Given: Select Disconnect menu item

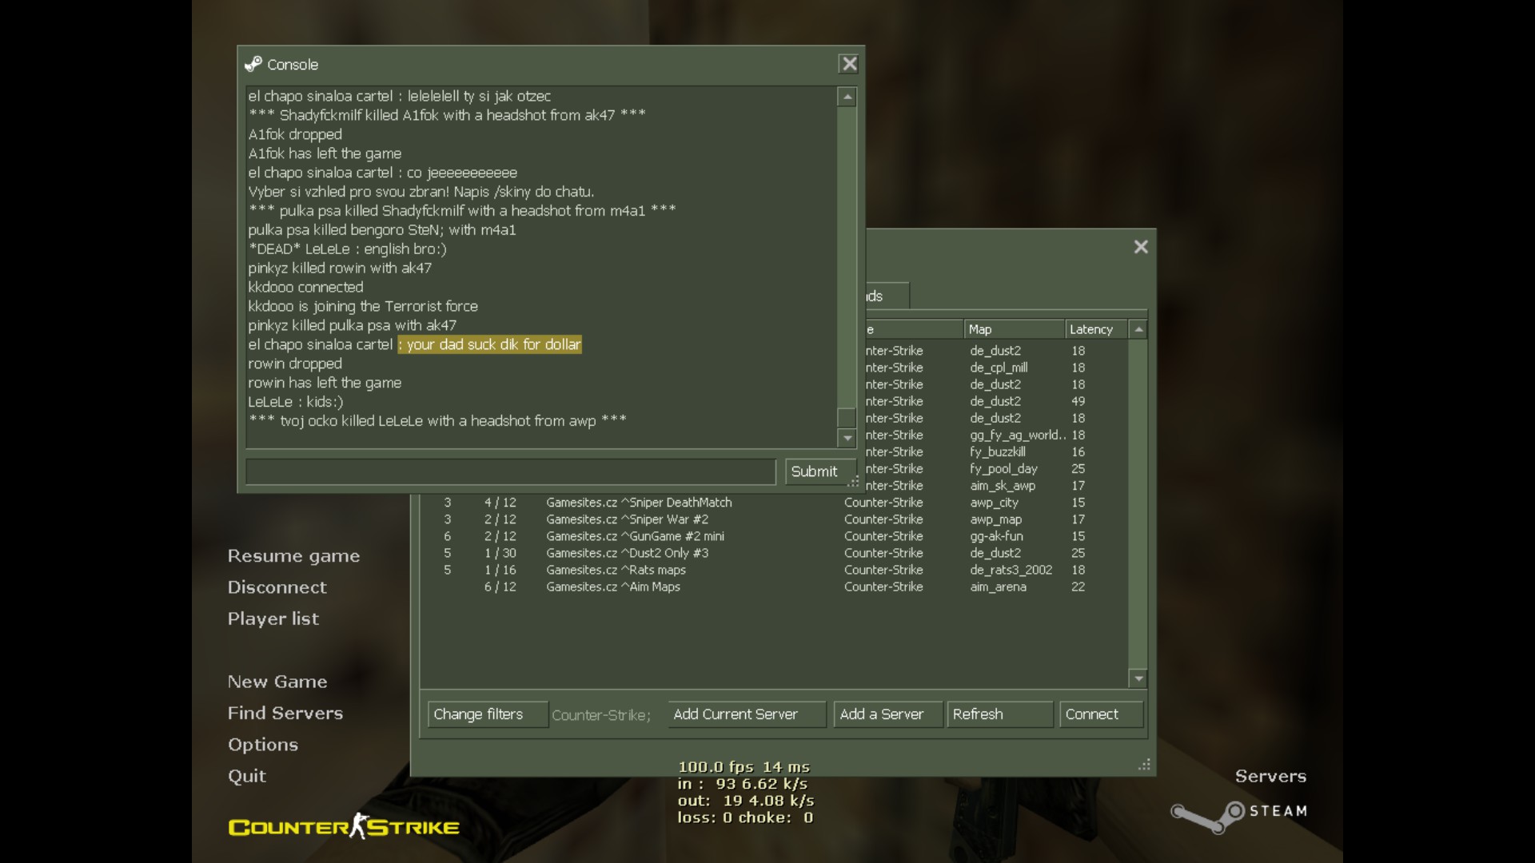Looking at the screenshot, I should tap(277, 587).
